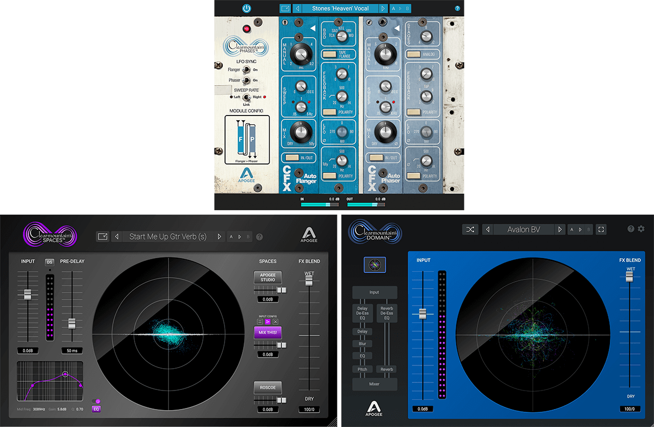Click the Domain full-screen expand icon
The width and height of the screenshot is (654, 427).
tap(601, 229)
